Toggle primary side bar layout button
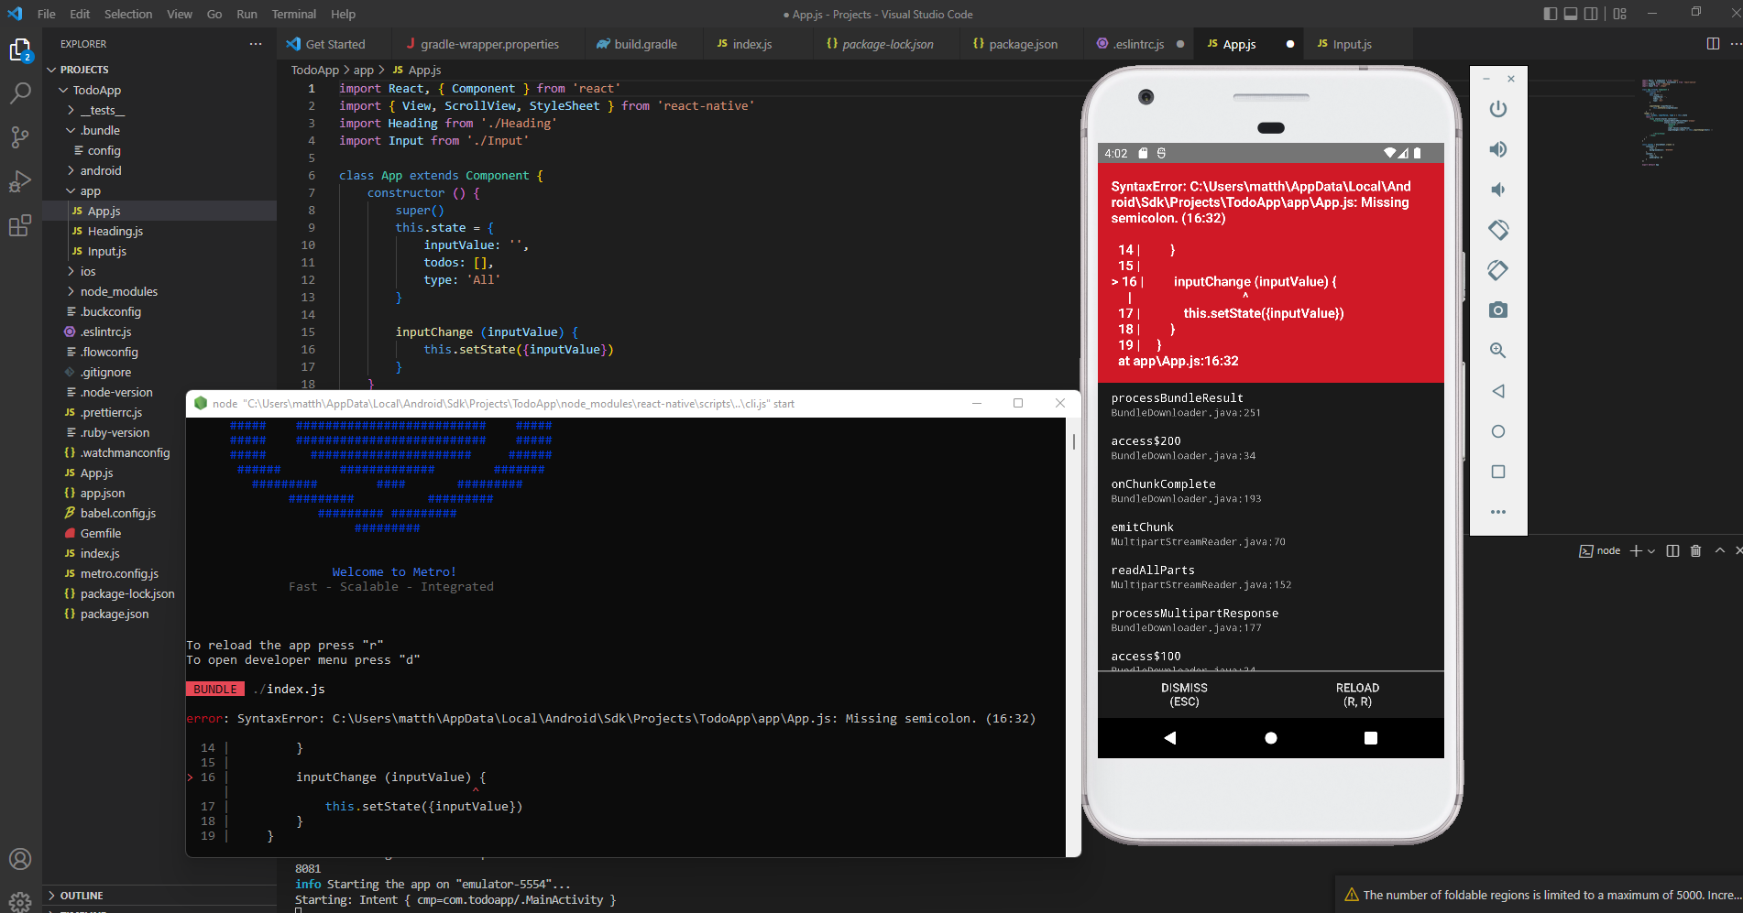This screenshot has width=1743, height=913. coord(1551,14)
